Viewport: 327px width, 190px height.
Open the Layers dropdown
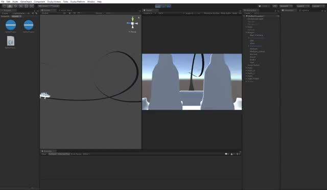point(302,6)
